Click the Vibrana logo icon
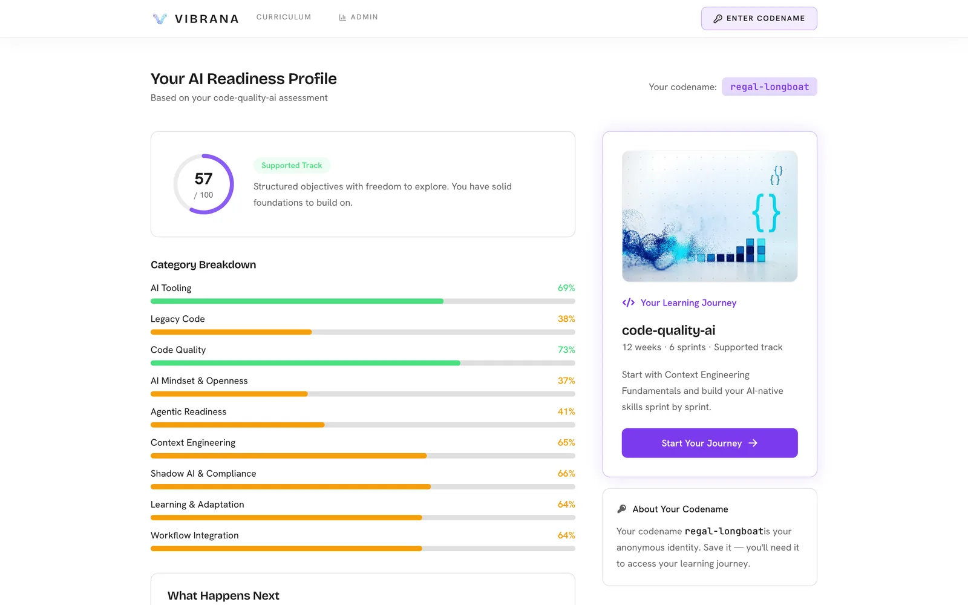This screenshot has width=968, height=605. click(160, 19)
